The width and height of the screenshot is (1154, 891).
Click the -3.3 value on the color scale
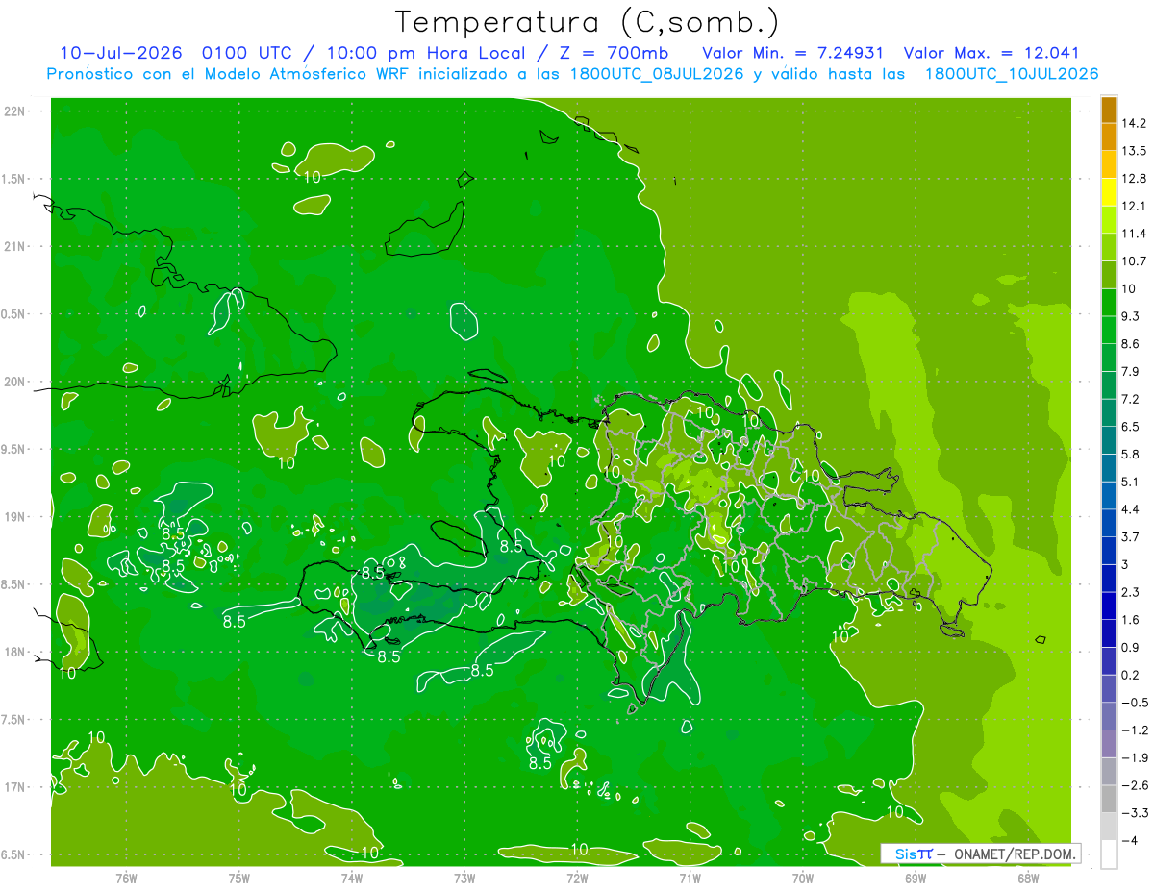(x=1134, y=812)
